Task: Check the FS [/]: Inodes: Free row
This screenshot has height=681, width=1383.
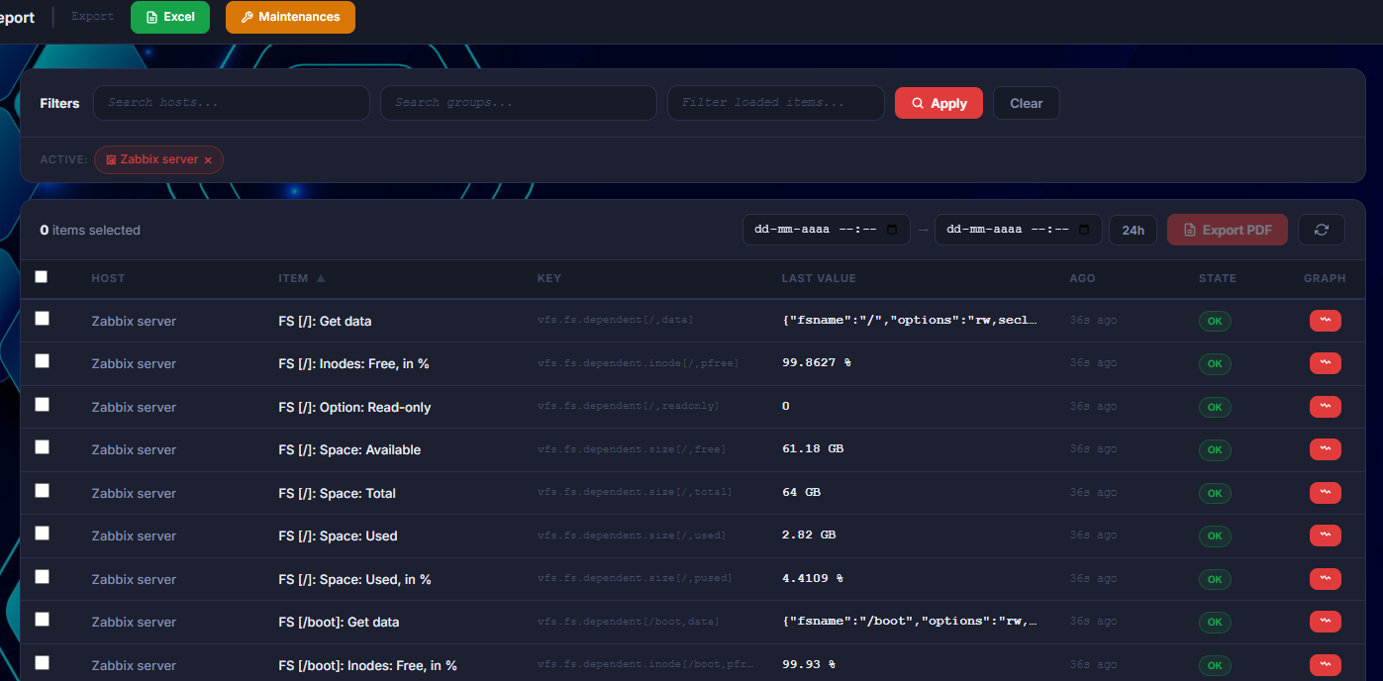Action: pos(42,361)
